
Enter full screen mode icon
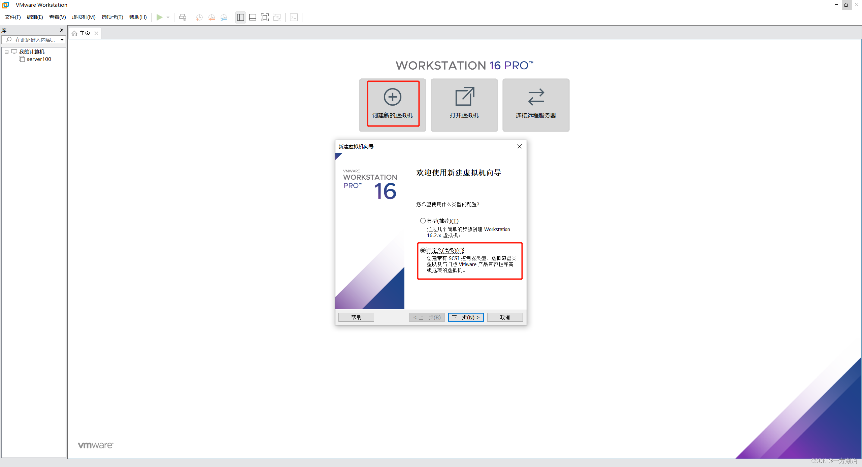(265, 17)
